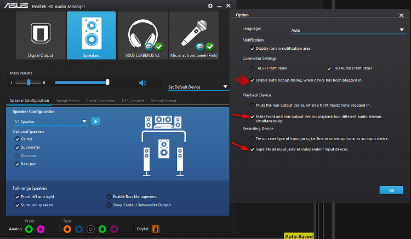This screenshot has width=411, height=239.
Task: Select AC97 Front Panel option
Action: tap(252, 68)
